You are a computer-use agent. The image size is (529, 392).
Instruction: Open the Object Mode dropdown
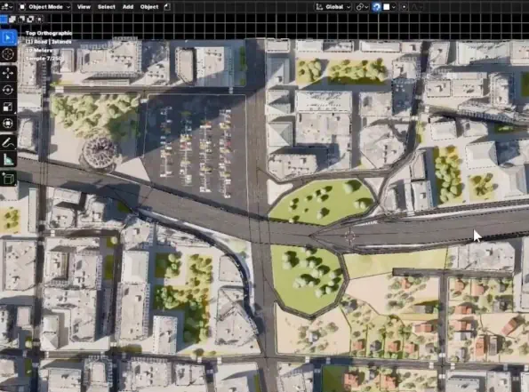(x=44, y=7)
